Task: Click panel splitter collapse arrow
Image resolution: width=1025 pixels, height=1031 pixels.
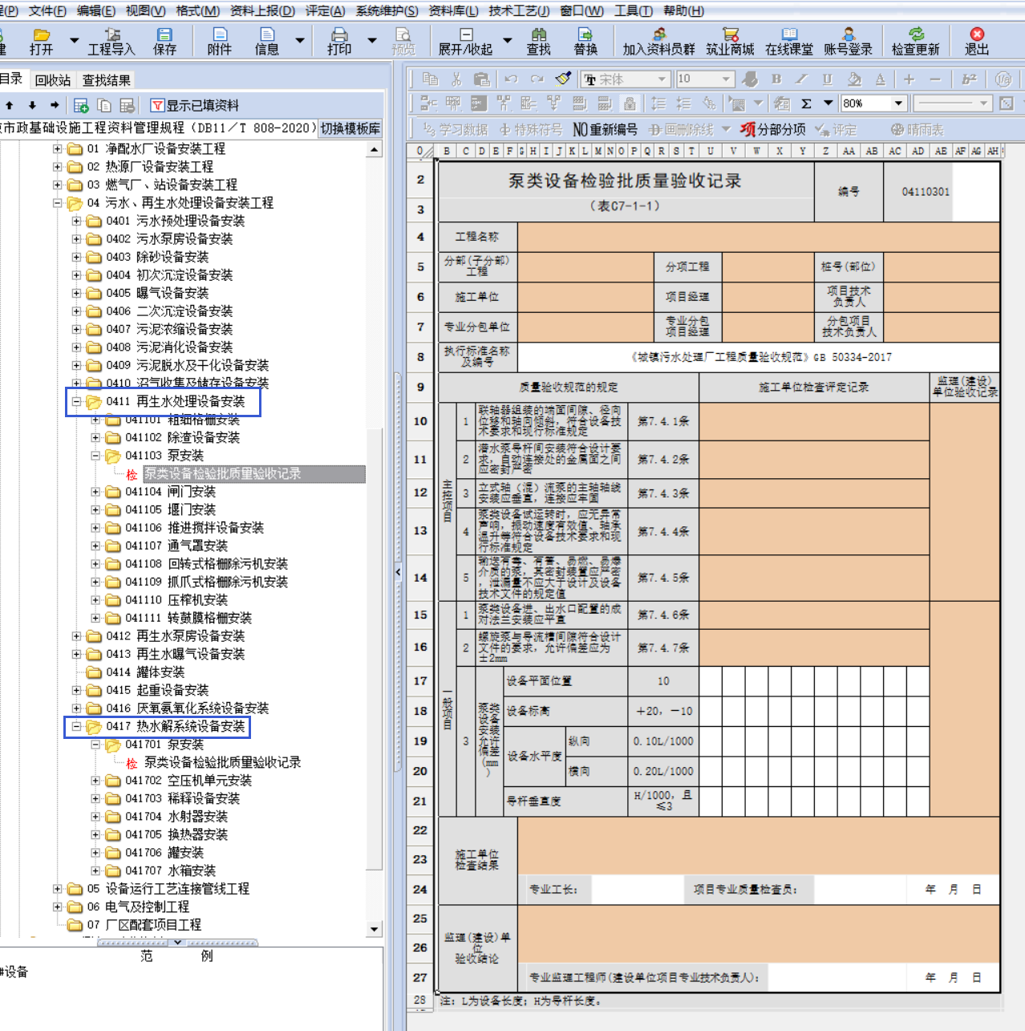Action: [x=398, y=572]
